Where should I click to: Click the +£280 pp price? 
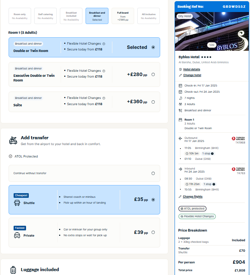137,74
